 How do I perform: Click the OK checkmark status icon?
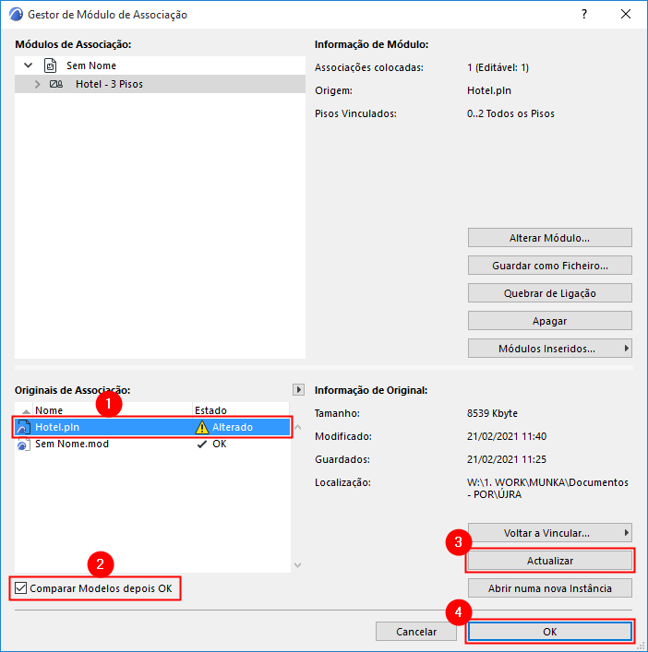point(202,445)
